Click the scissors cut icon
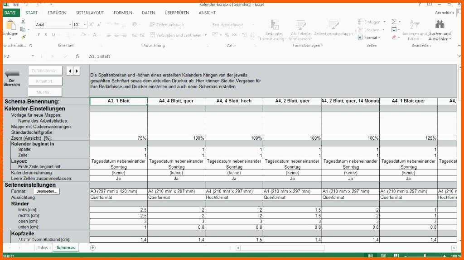The height and width of the screenshot is (260, 464). click(x=23, y=22)
